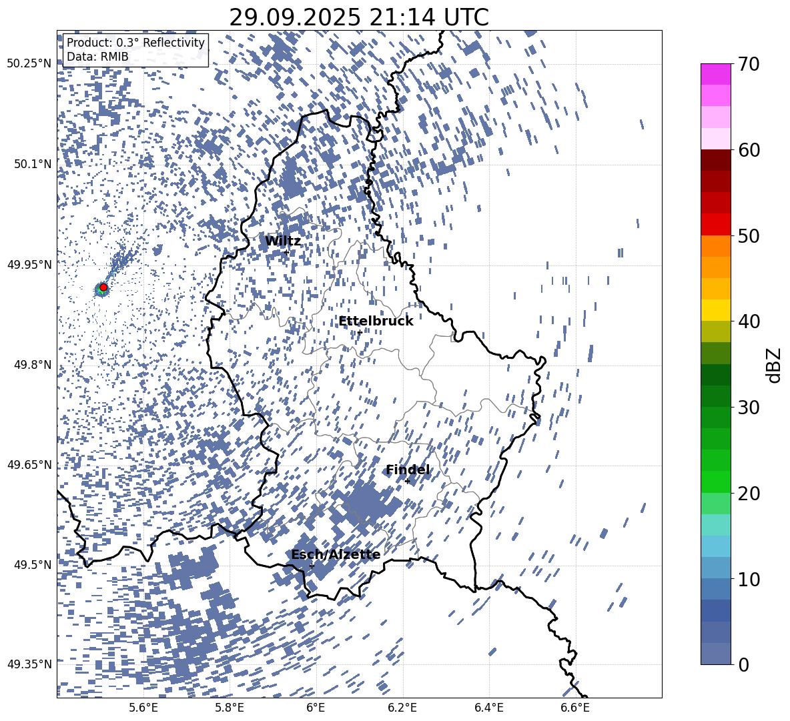Pick the slate blue swatch at colorbar bottom

point(715,654)
